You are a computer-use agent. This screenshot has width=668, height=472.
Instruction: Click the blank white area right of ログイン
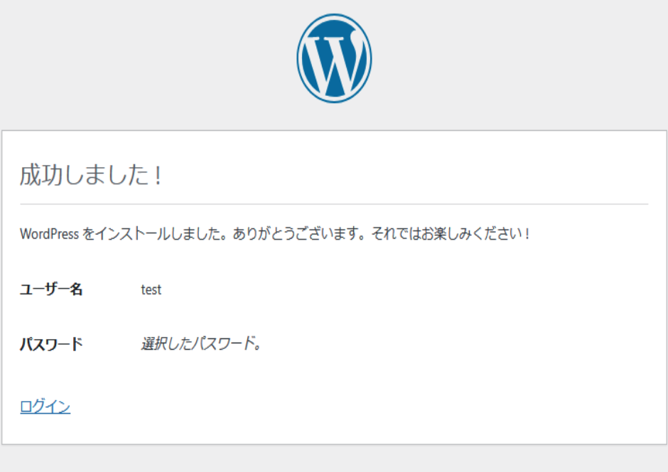(355, 407)
